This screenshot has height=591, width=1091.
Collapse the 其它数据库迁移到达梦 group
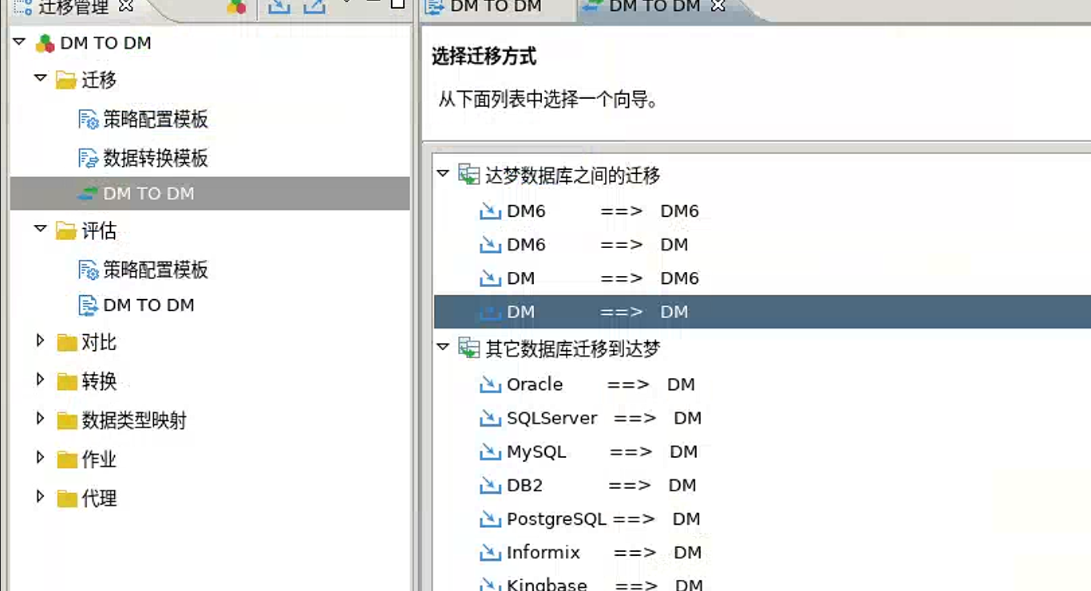point(443,347)
